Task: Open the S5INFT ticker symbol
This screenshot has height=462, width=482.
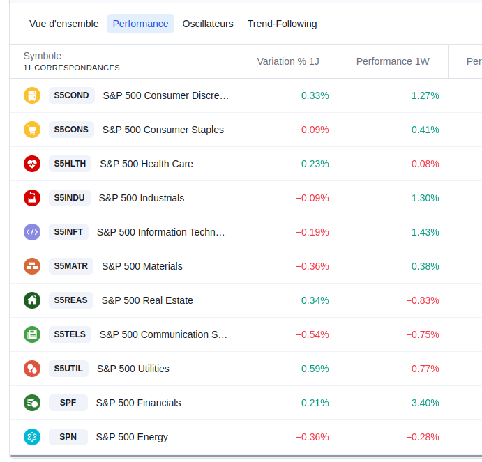Action: 68,232
